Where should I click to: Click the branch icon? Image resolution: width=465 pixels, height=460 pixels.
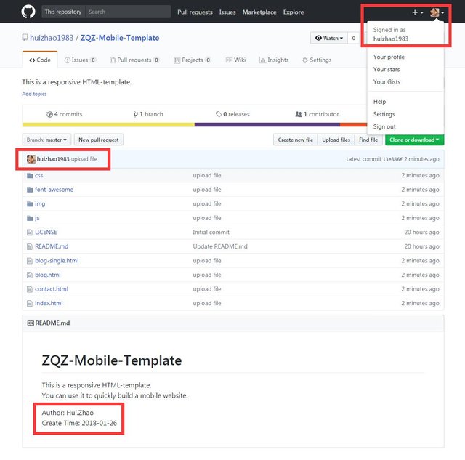(x=136, y=115)
